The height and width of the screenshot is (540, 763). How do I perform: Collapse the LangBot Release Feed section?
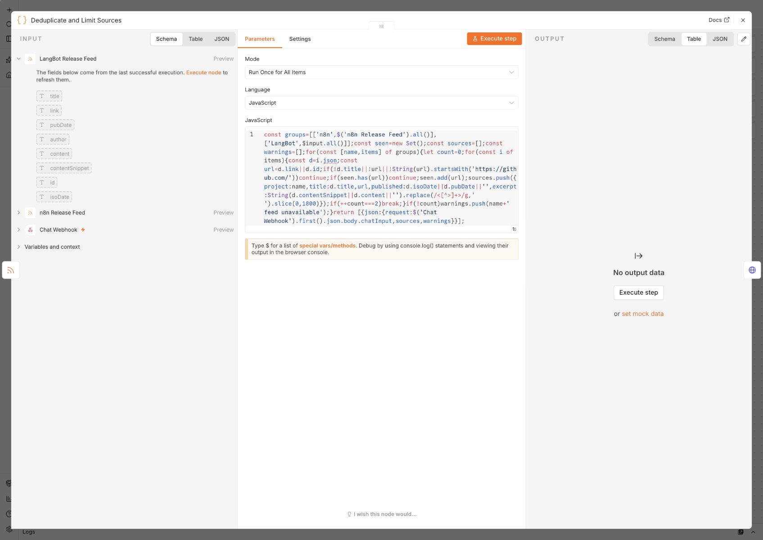[x=19, y=59]
